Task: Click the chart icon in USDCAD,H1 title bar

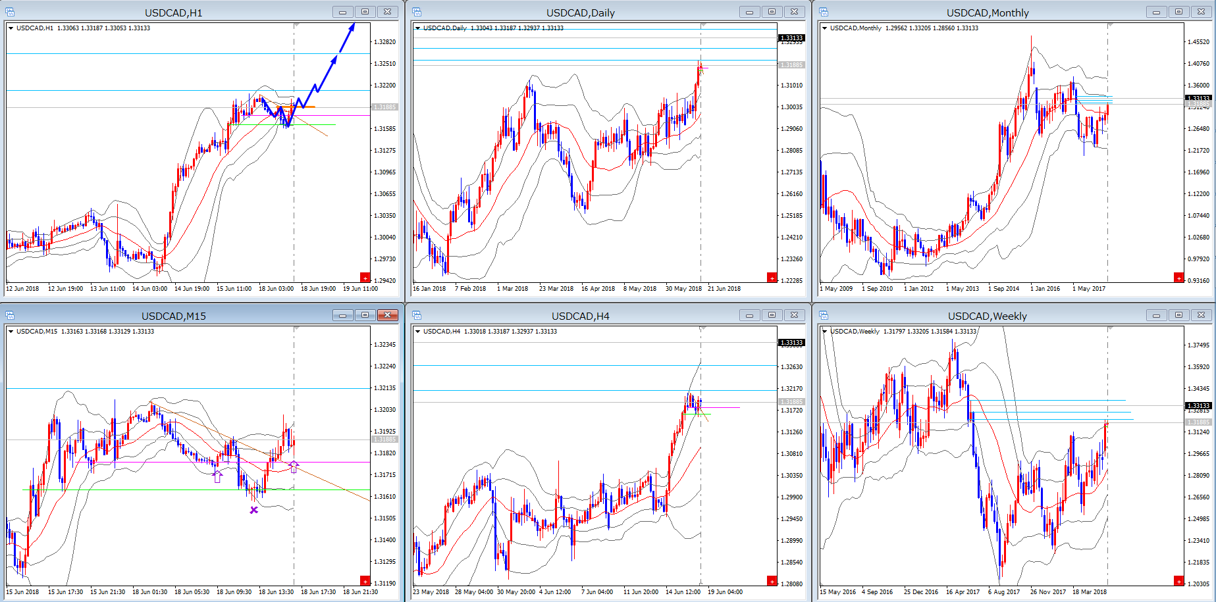Action: 10,12
